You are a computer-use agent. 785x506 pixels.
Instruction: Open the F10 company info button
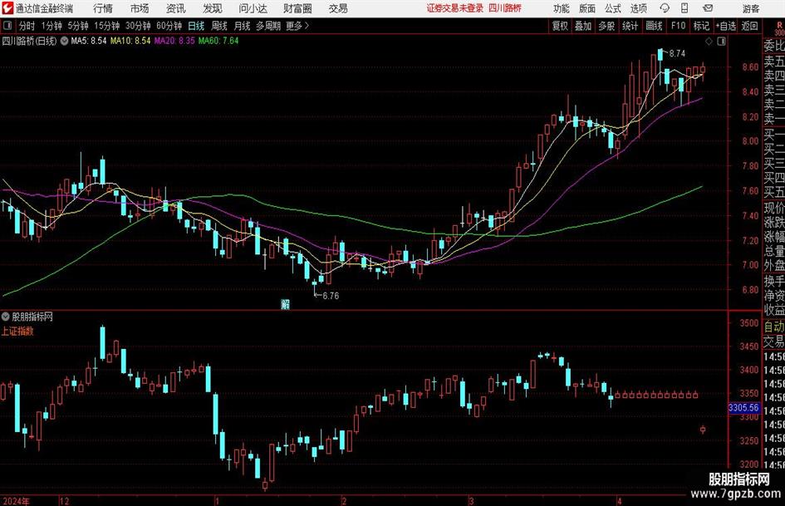[x=679, y=26]
